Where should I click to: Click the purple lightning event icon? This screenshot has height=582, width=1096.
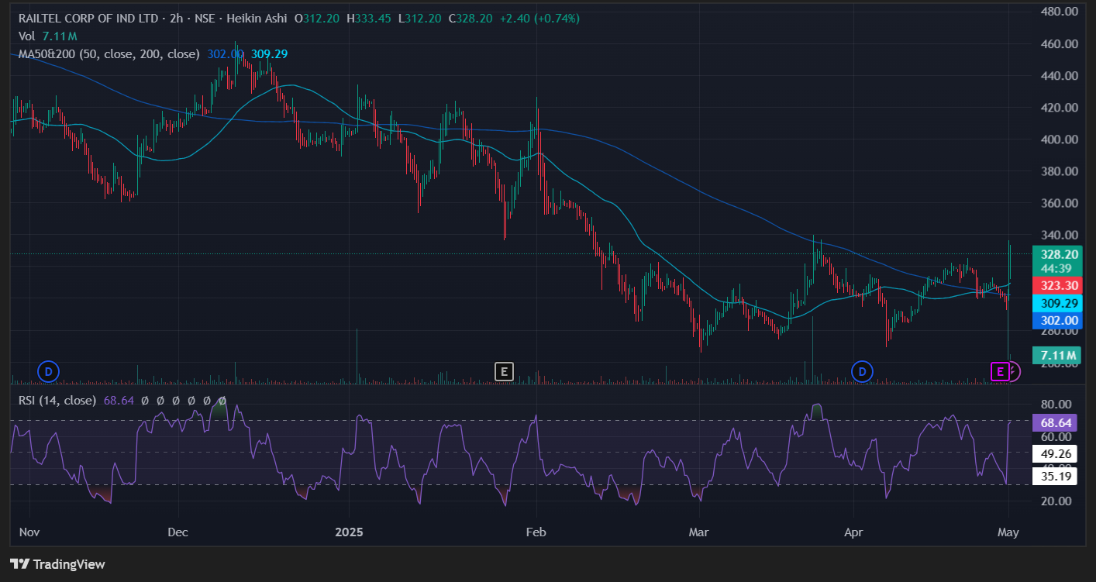pos(1013,372)
